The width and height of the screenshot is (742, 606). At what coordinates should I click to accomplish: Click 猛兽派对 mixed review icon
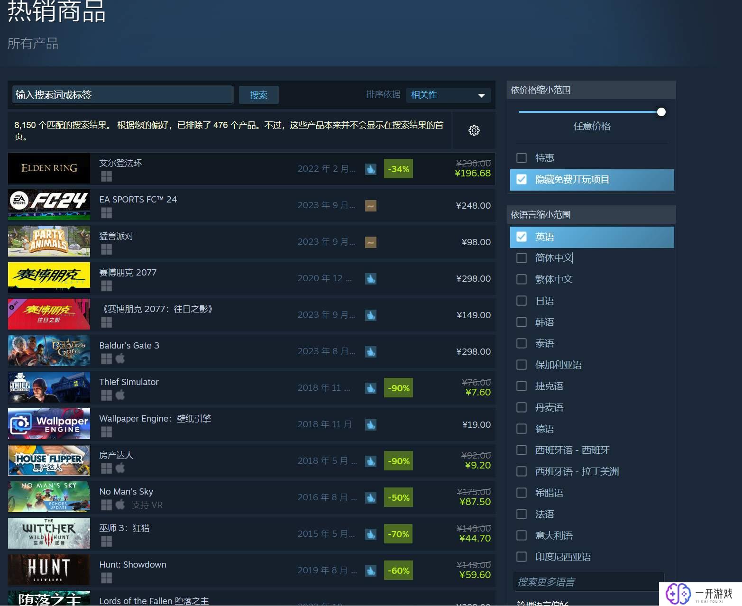coord(371,242)
